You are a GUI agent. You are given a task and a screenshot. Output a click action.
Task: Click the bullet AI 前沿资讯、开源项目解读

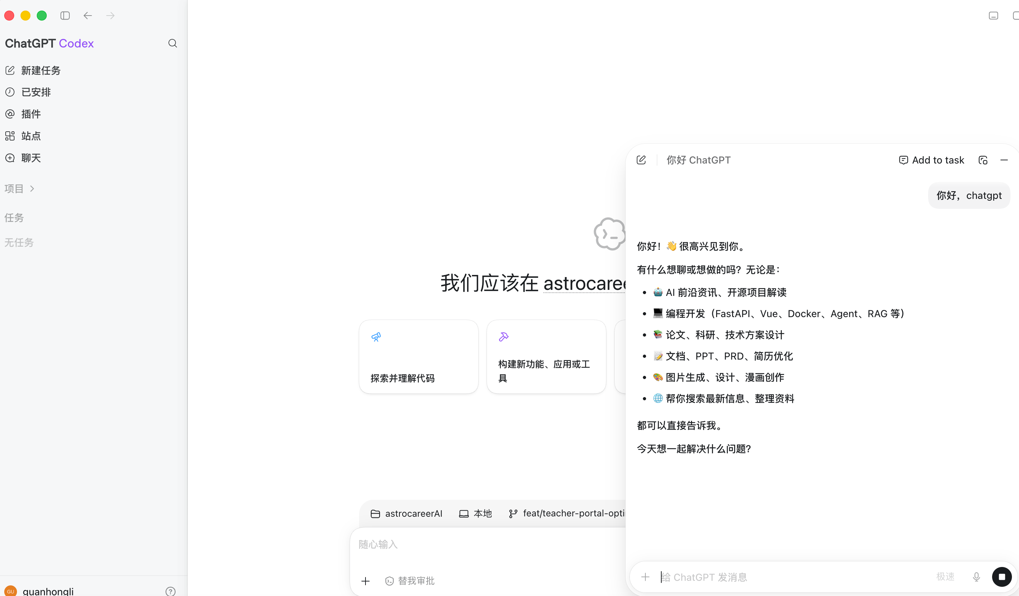(720, 292)
